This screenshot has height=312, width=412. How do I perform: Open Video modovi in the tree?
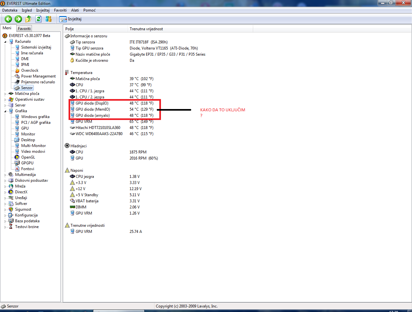click(33, 151)
